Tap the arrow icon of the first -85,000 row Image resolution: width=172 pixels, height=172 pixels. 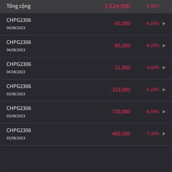[x=164, y=24]
